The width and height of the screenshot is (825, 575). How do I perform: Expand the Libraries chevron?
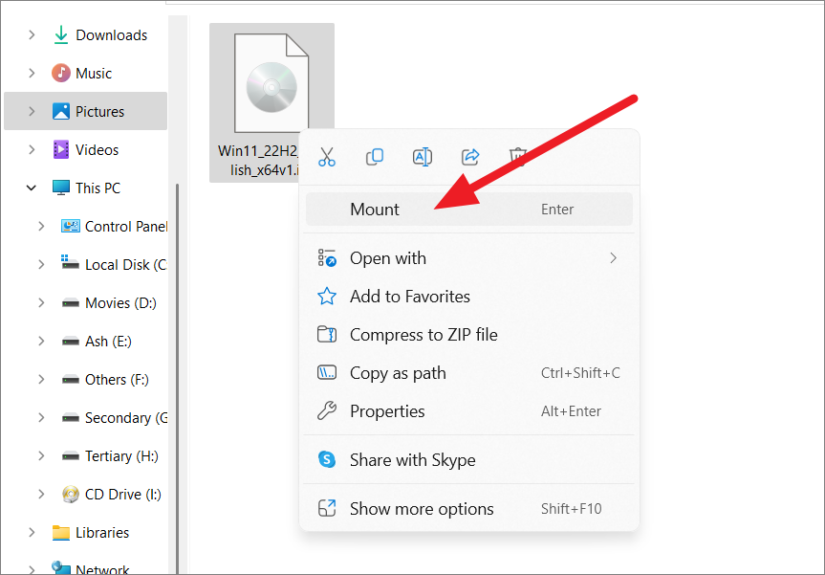click(x=32, y=532)
